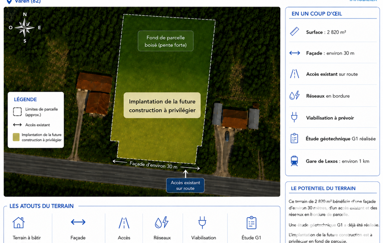
Task: Click the Accès existant sur route text in the side panel
Action: 332,74
